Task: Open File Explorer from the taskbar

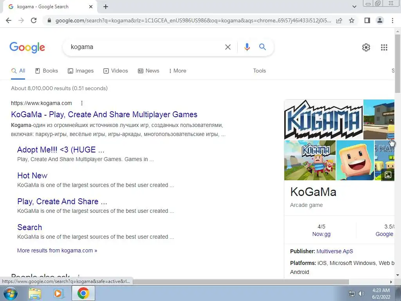Action: [35, 294]
